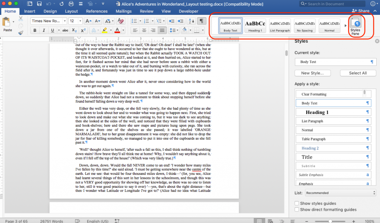Screen dimensions: 380x223
Task: Toggle Print Layout view in status bar
Action: pos(259,221)
